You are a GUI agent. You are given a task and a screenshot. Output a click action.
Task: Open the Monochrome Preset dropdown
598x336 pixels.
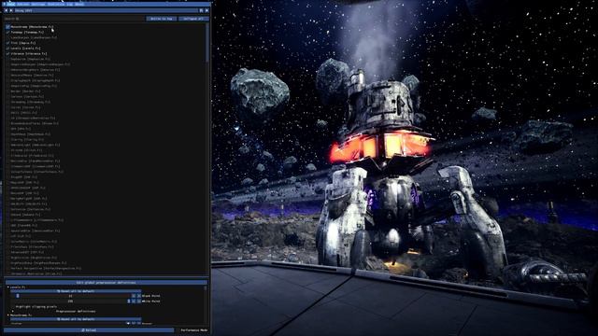(71, 324)
